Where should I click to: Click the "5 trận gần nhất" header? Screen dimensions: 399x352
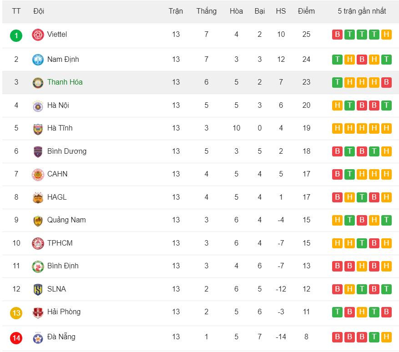362,11
